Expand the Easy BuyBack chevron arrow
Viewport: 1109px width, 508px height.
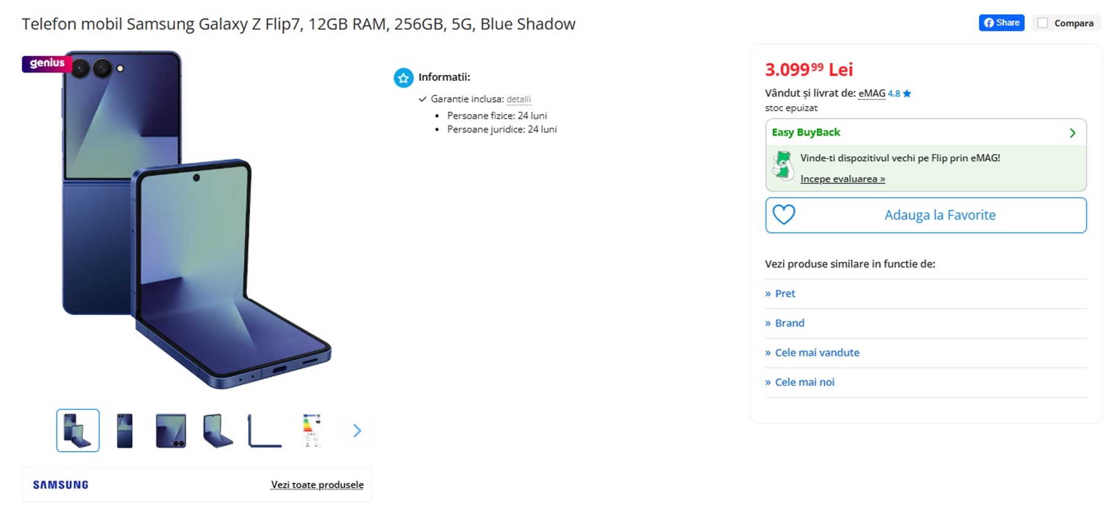click(1072, 133)
